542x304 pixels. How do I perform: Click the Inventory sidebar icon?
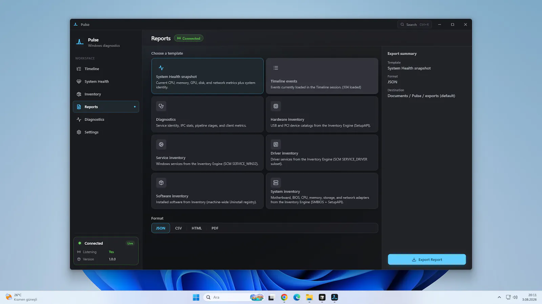click(x=79, y=94)
